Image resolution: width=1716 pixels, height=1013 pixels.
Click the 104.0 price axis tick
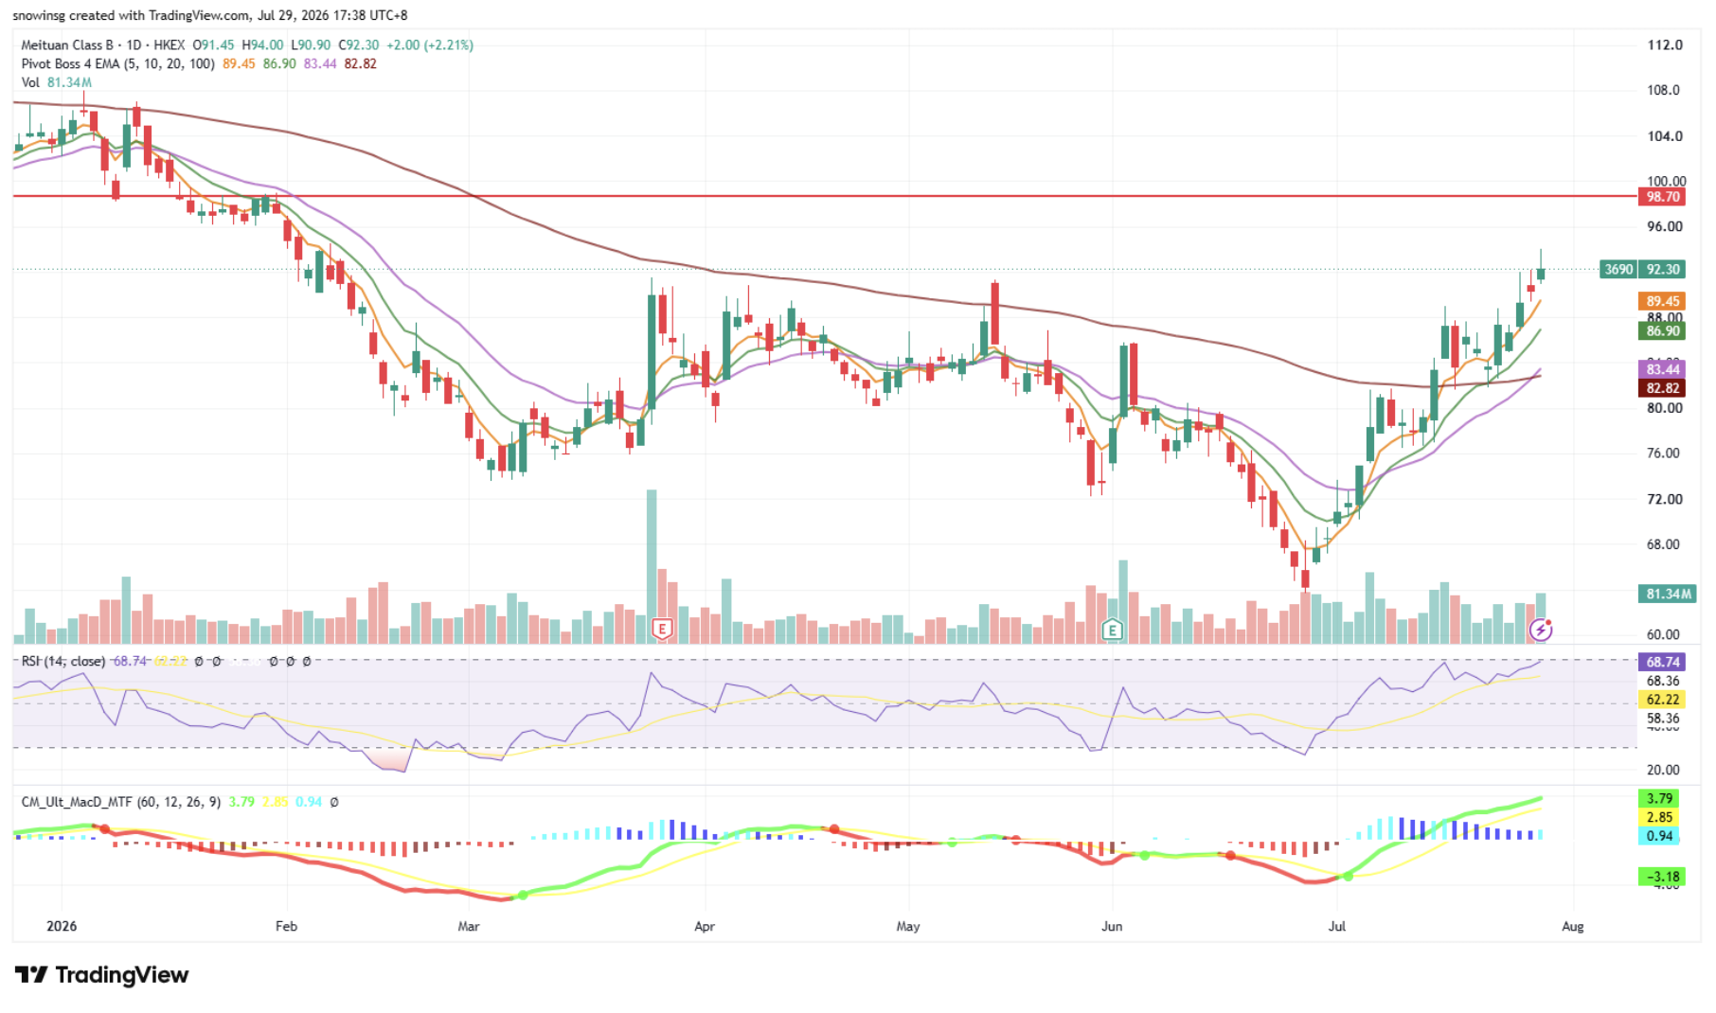pyautogui.click(x=1665, y=135)
